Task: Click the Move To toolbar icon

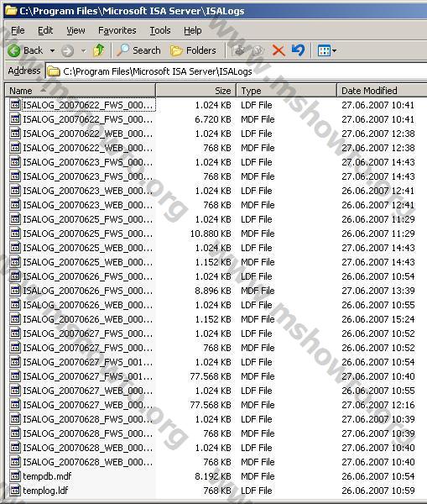Action: click(238, 50)
